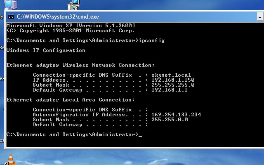Open the cmd.exe system menu icon
The height and width of the screenshot is (165, 264).
tap(11, 16)
